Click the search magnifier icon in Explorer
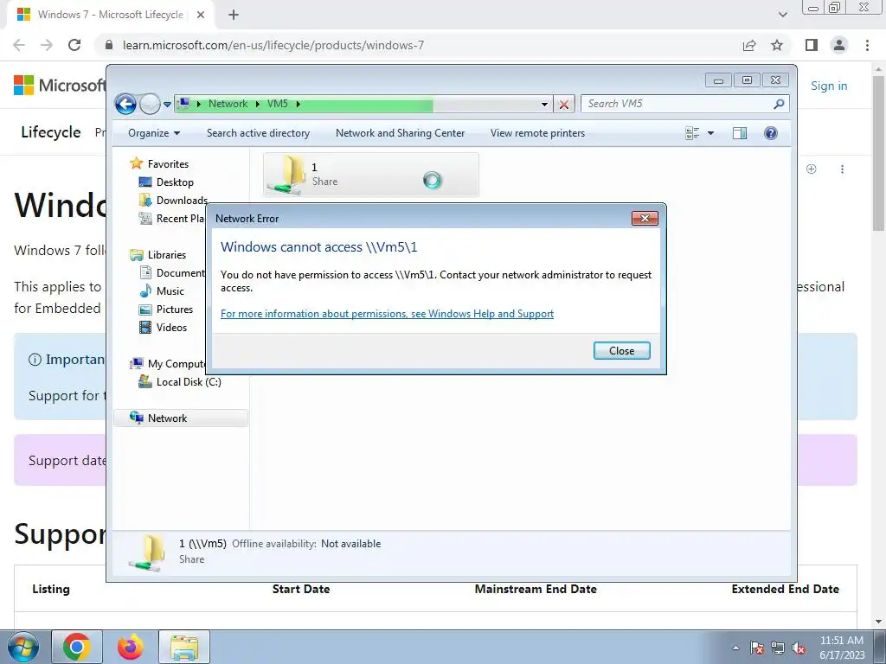This screenshot has height=664, width=886. pos(780,104)
